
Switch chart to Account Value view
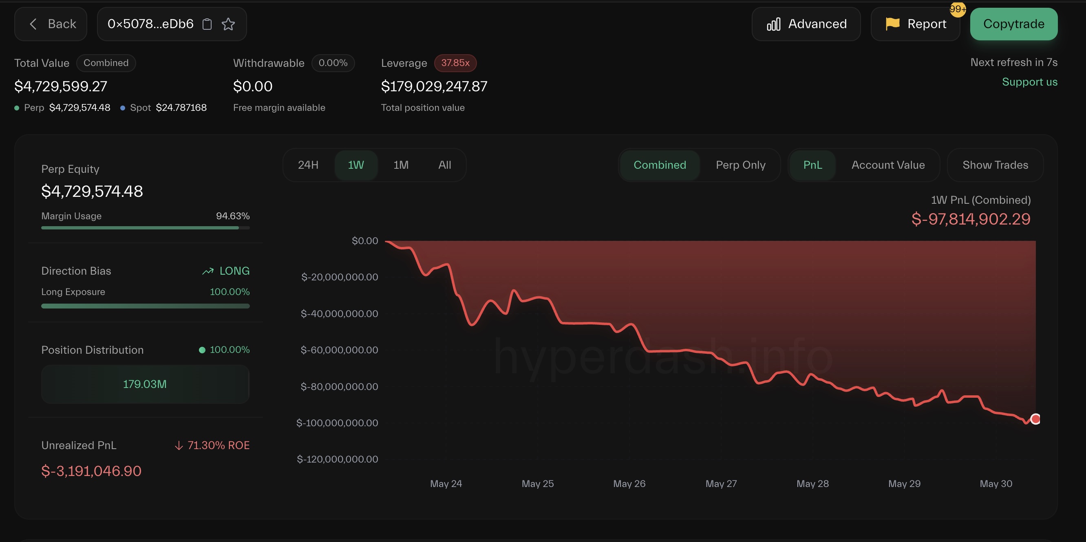(888, 165)
